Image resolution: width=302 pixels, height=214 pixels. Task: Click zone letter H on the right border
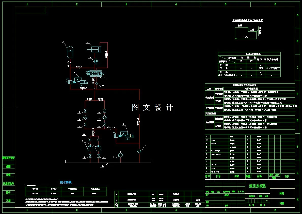pyautogui.click(x=298, y=199)
